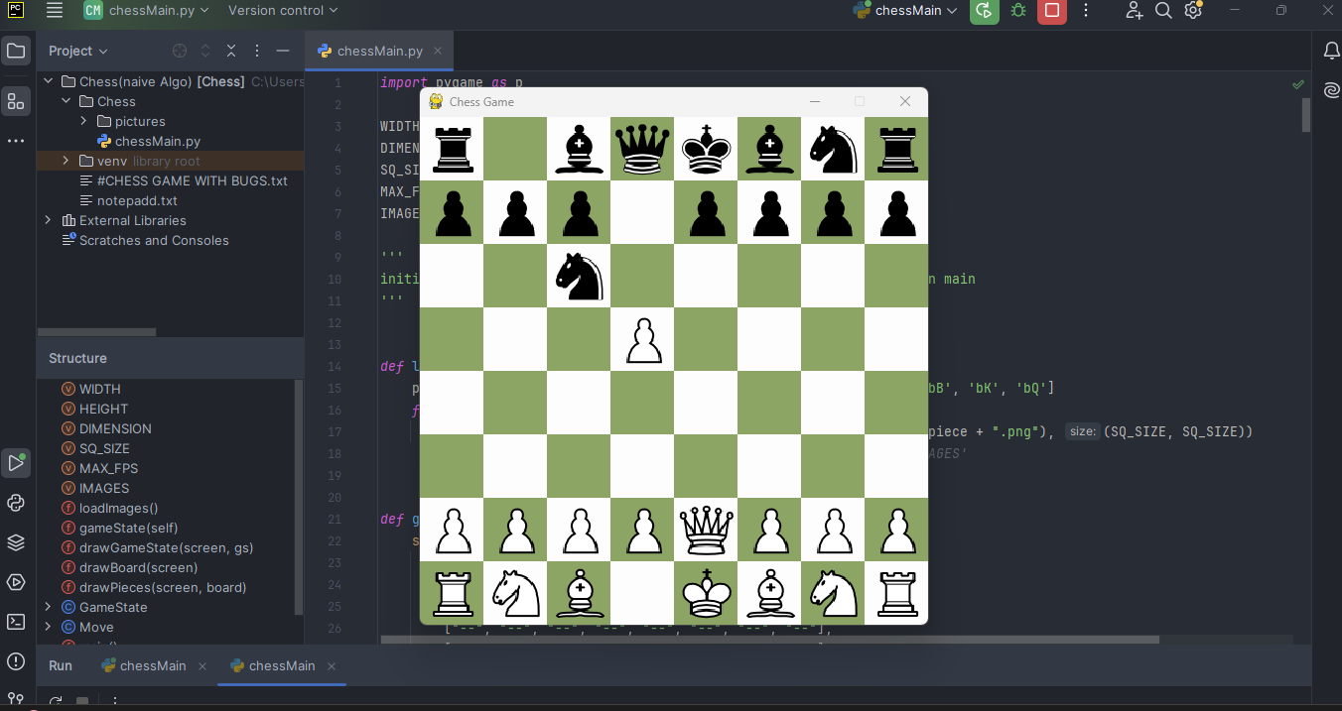Expand the pictures folder

coord(83,121)
